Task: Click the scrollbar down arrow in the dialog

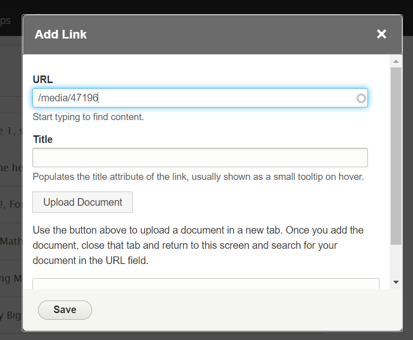Action: (396, 282)
